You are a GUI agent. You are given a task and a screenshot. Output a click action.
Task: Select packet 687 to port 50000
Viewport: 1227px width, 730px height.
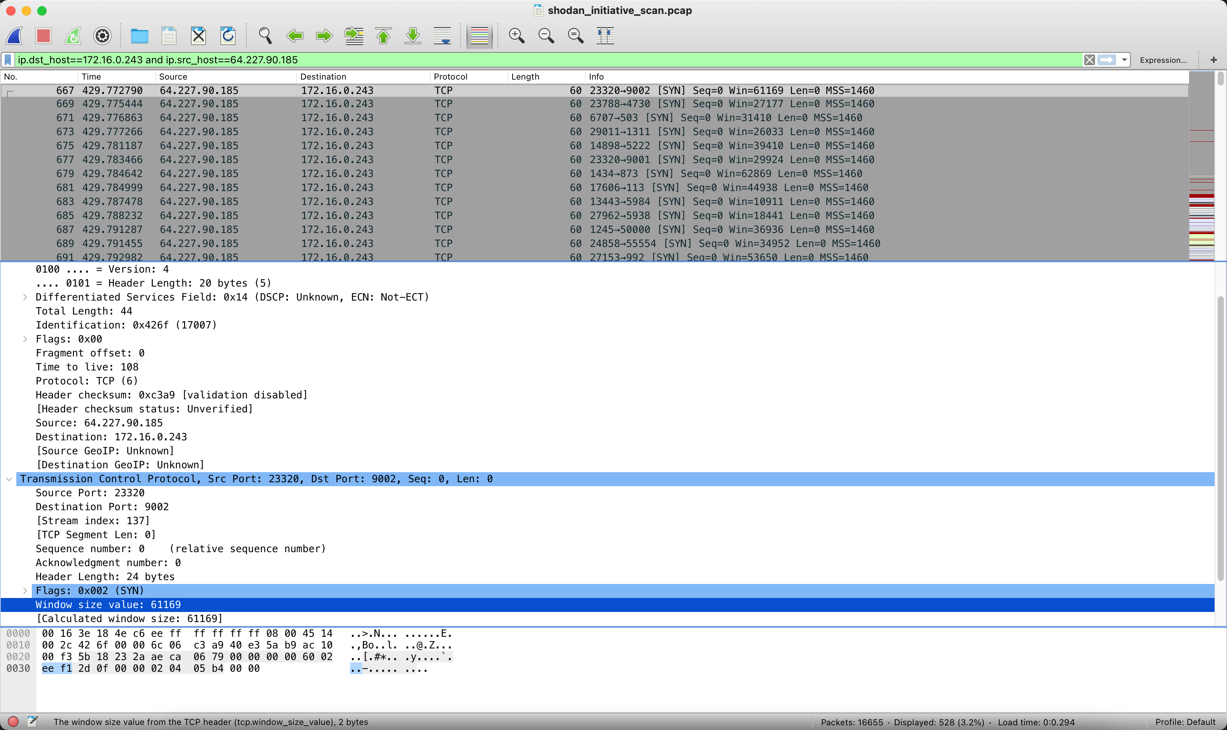click(594, 230)
